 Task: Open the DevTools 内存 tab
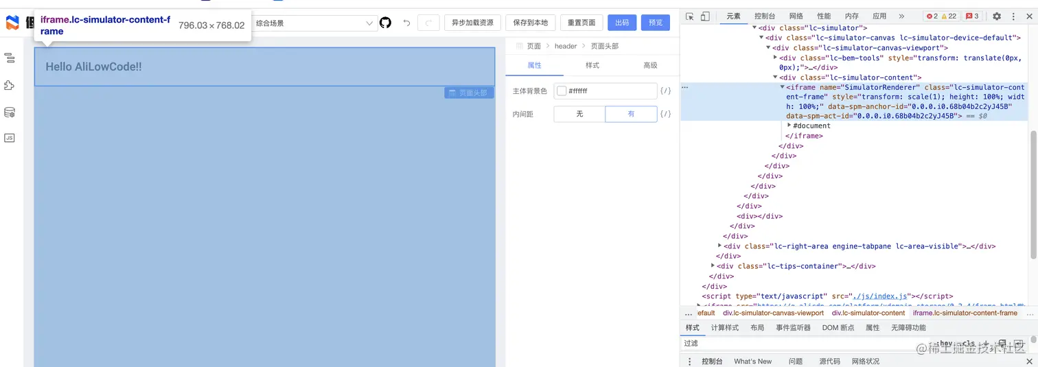[852, 16]
